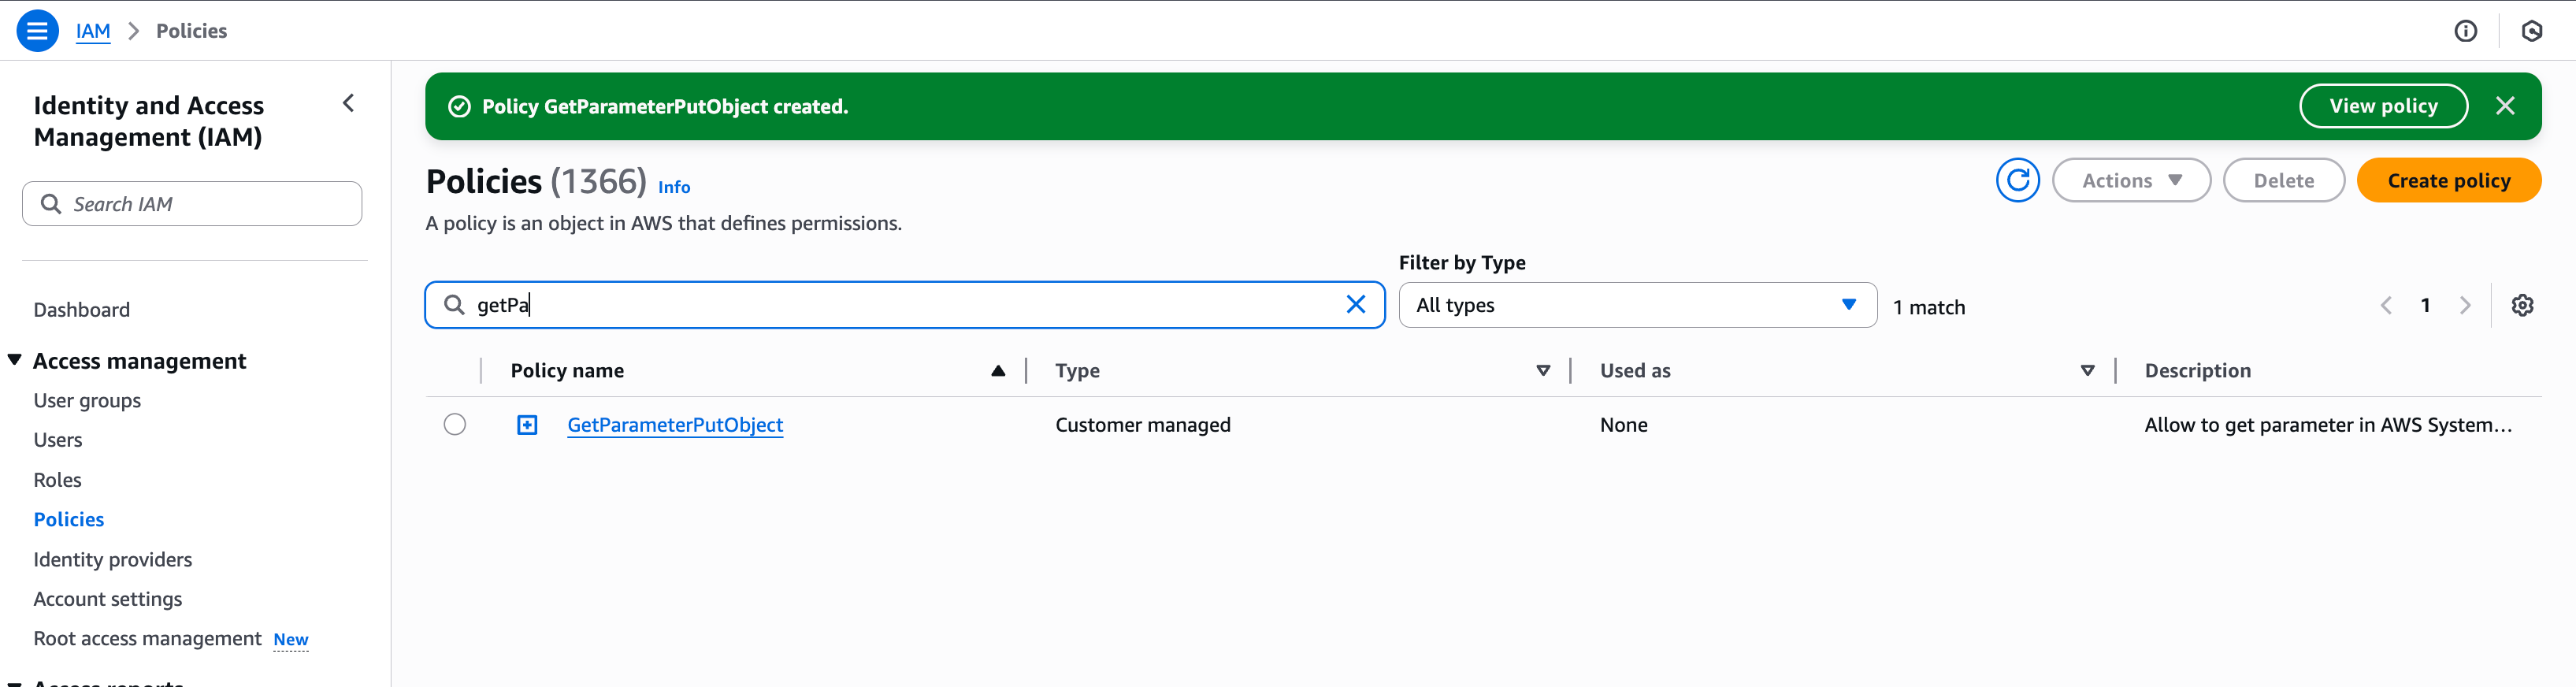
Task: Open the Actions dropdown menu
Action: tap(2130, 181)
